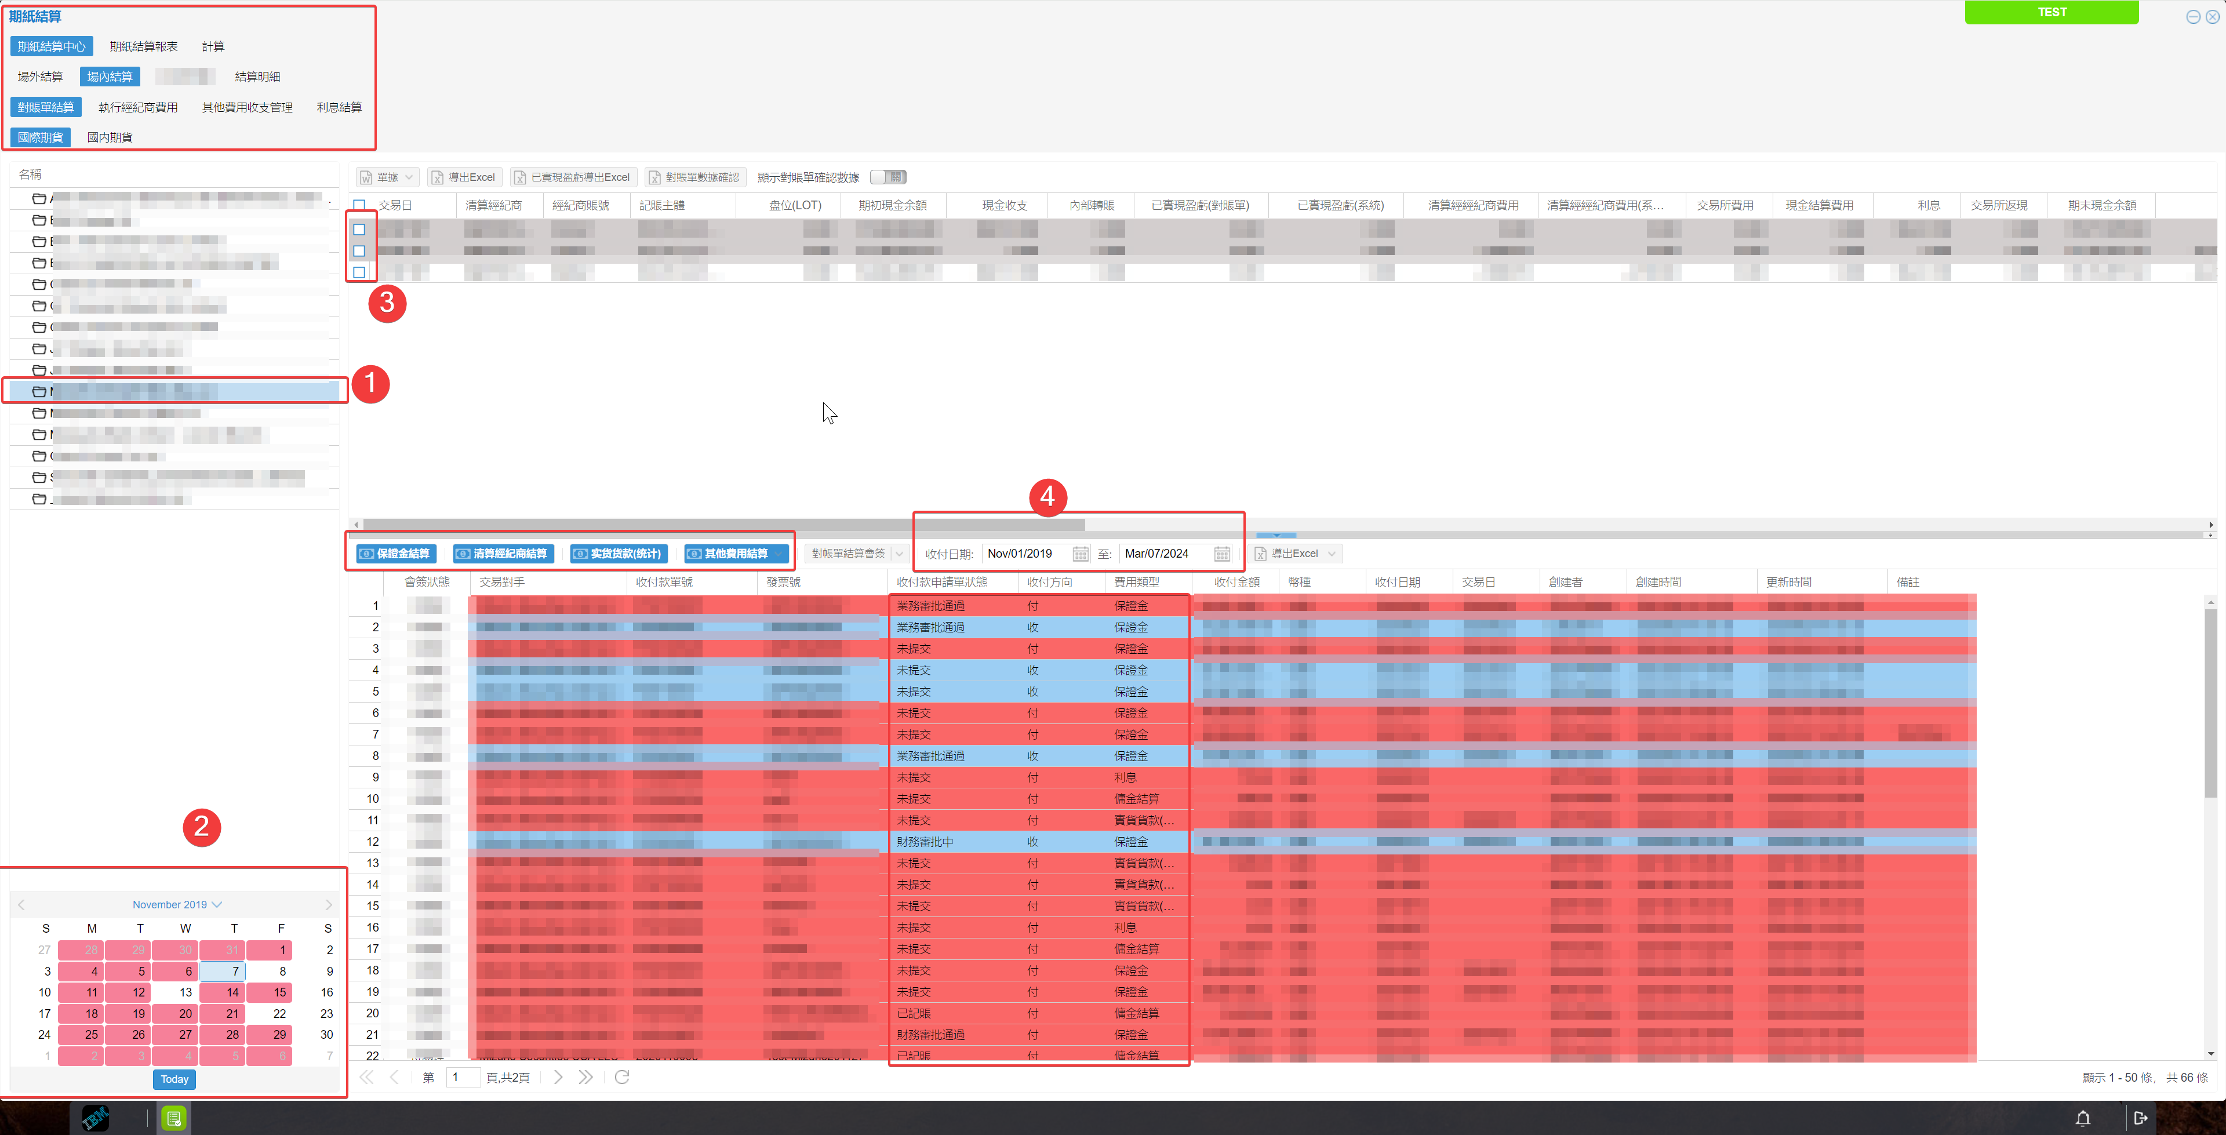Open lower 導出Excel dropdown beside date range

coord(1332,553)
